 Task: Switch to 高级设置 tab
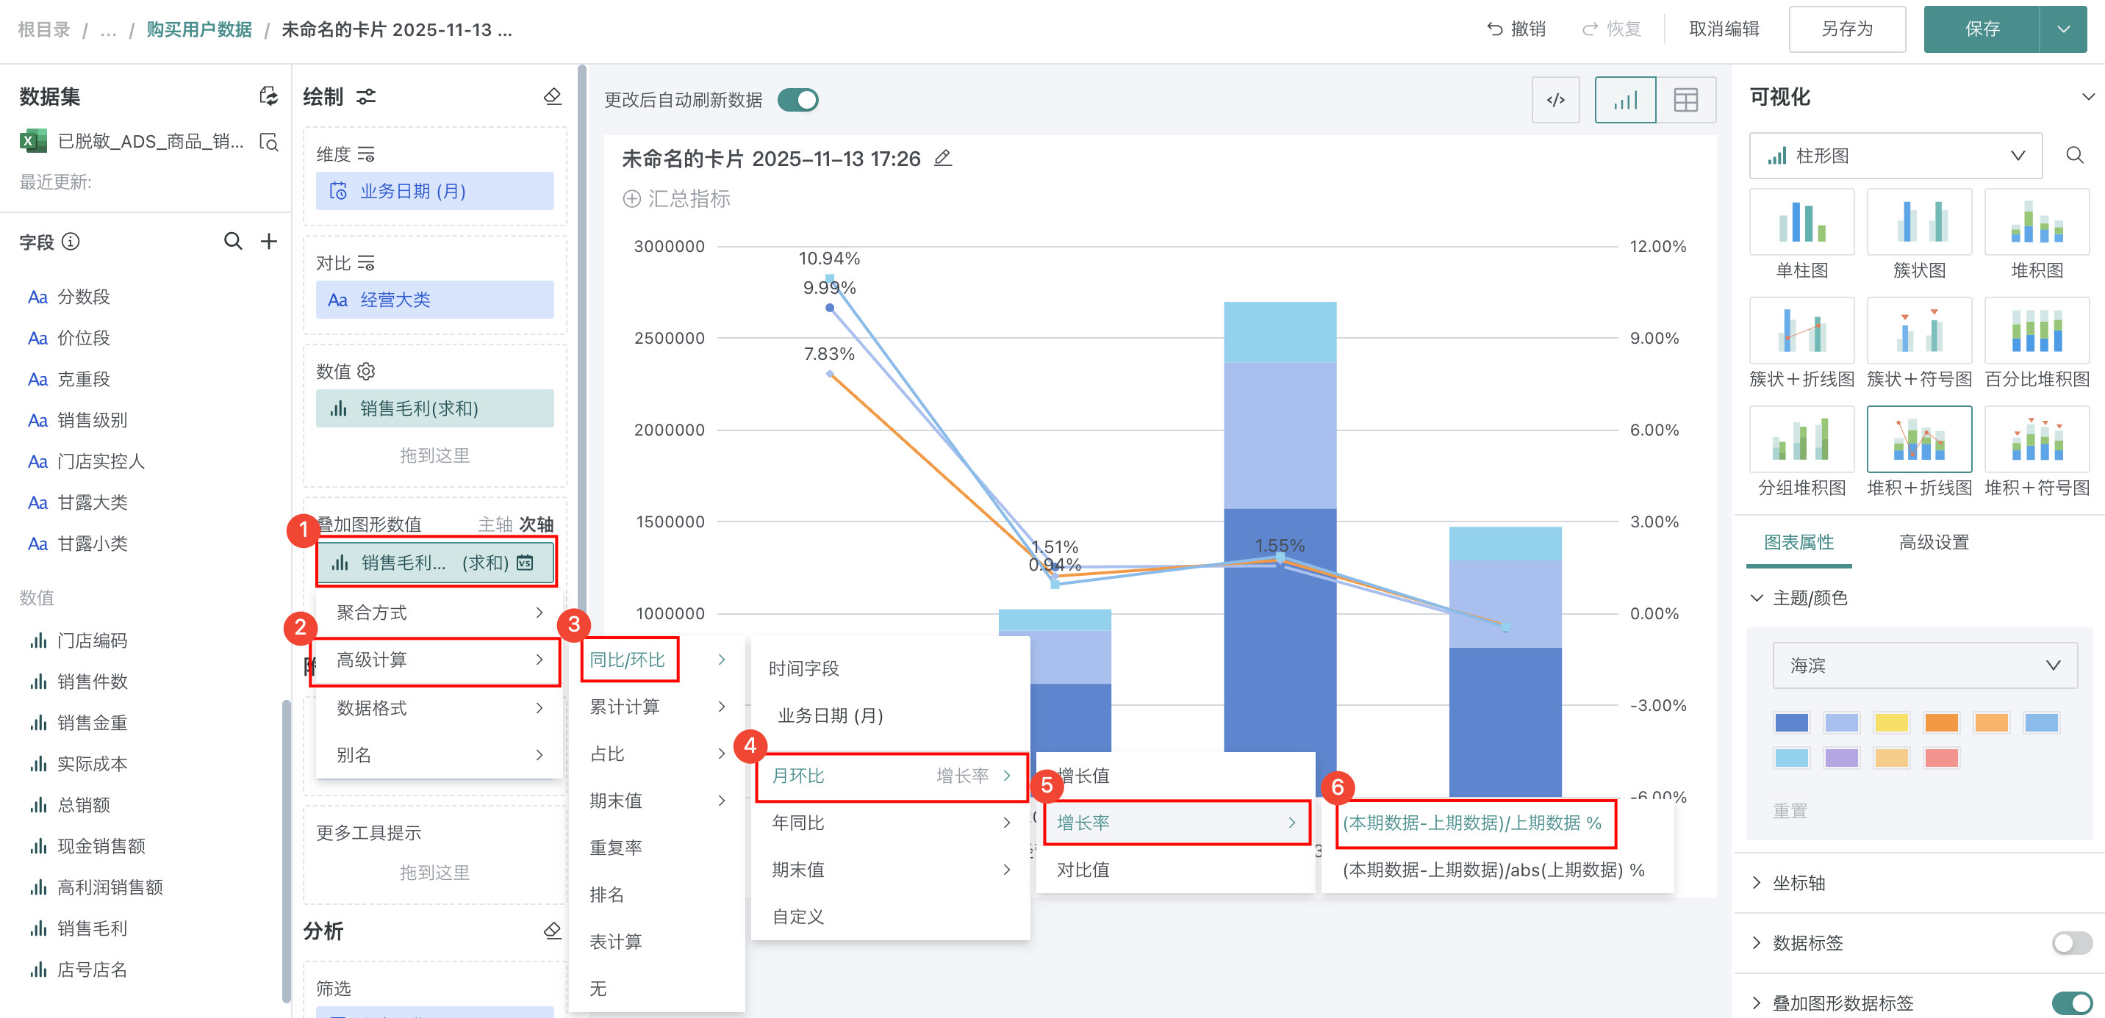point(1934,542)
